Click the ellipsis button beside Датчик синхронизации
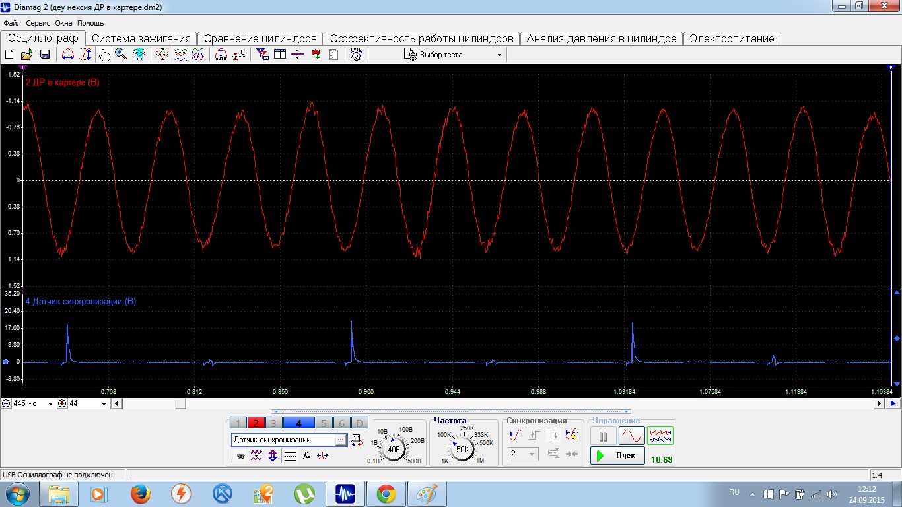 (341, 440)
